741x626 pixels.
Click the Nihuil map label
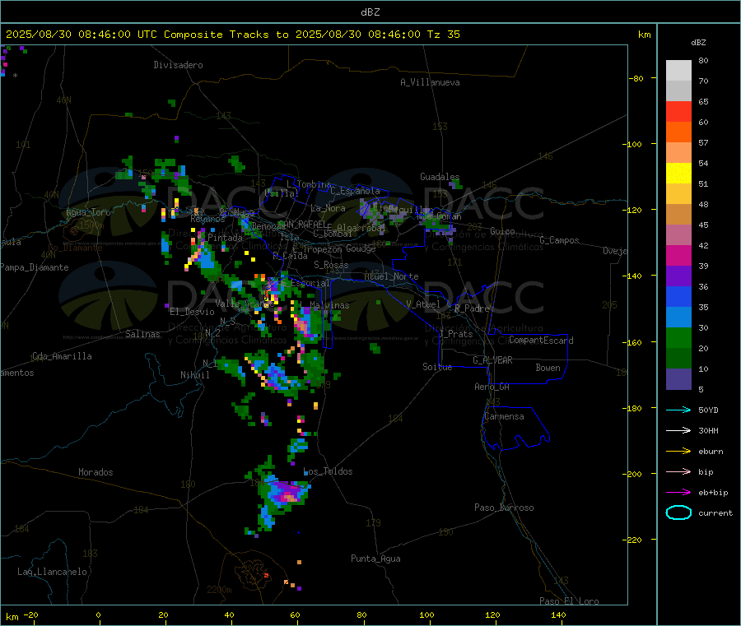point(194,375)
